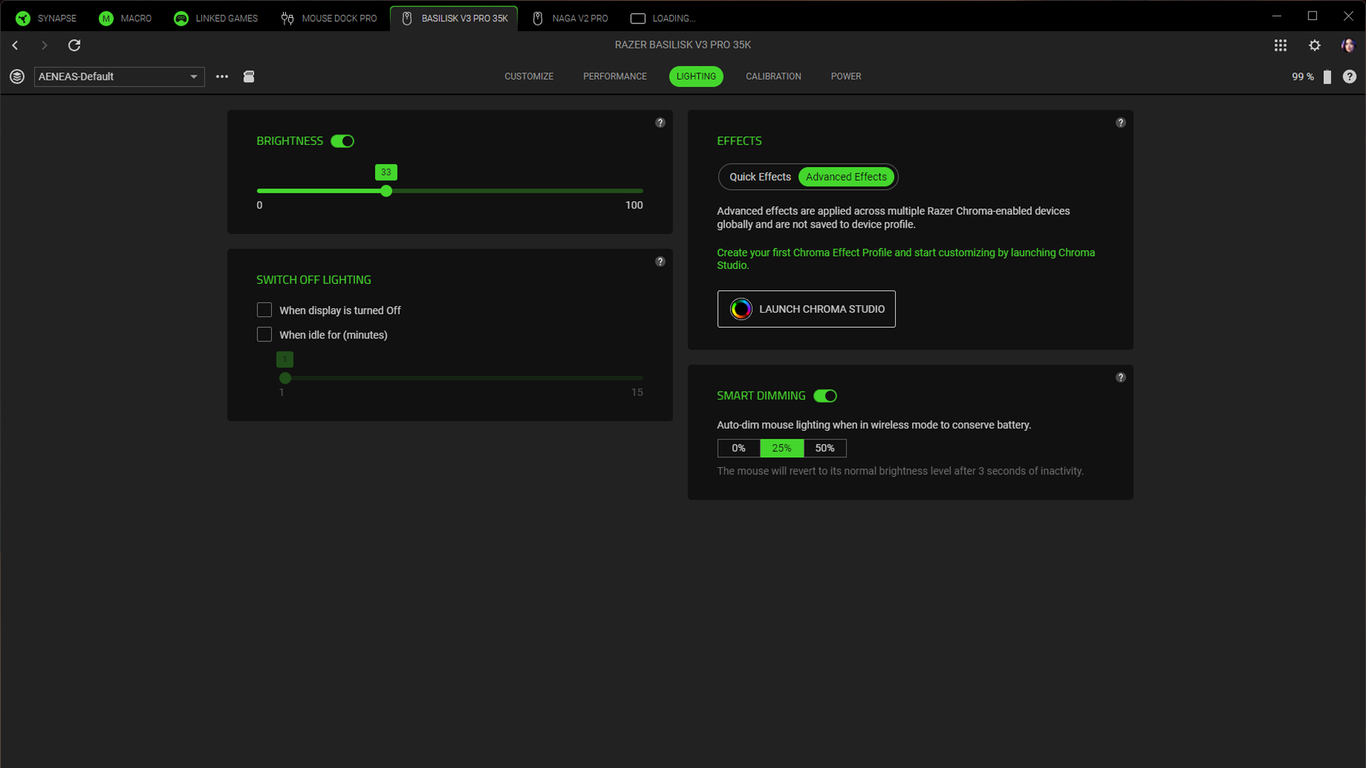This screenshot has height=768, width=1366.
Task: Open the Linked Games tab
Action: point(216,18)
